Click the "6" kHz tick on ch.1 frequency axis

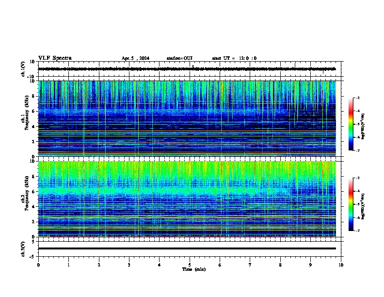pos(33,112)
